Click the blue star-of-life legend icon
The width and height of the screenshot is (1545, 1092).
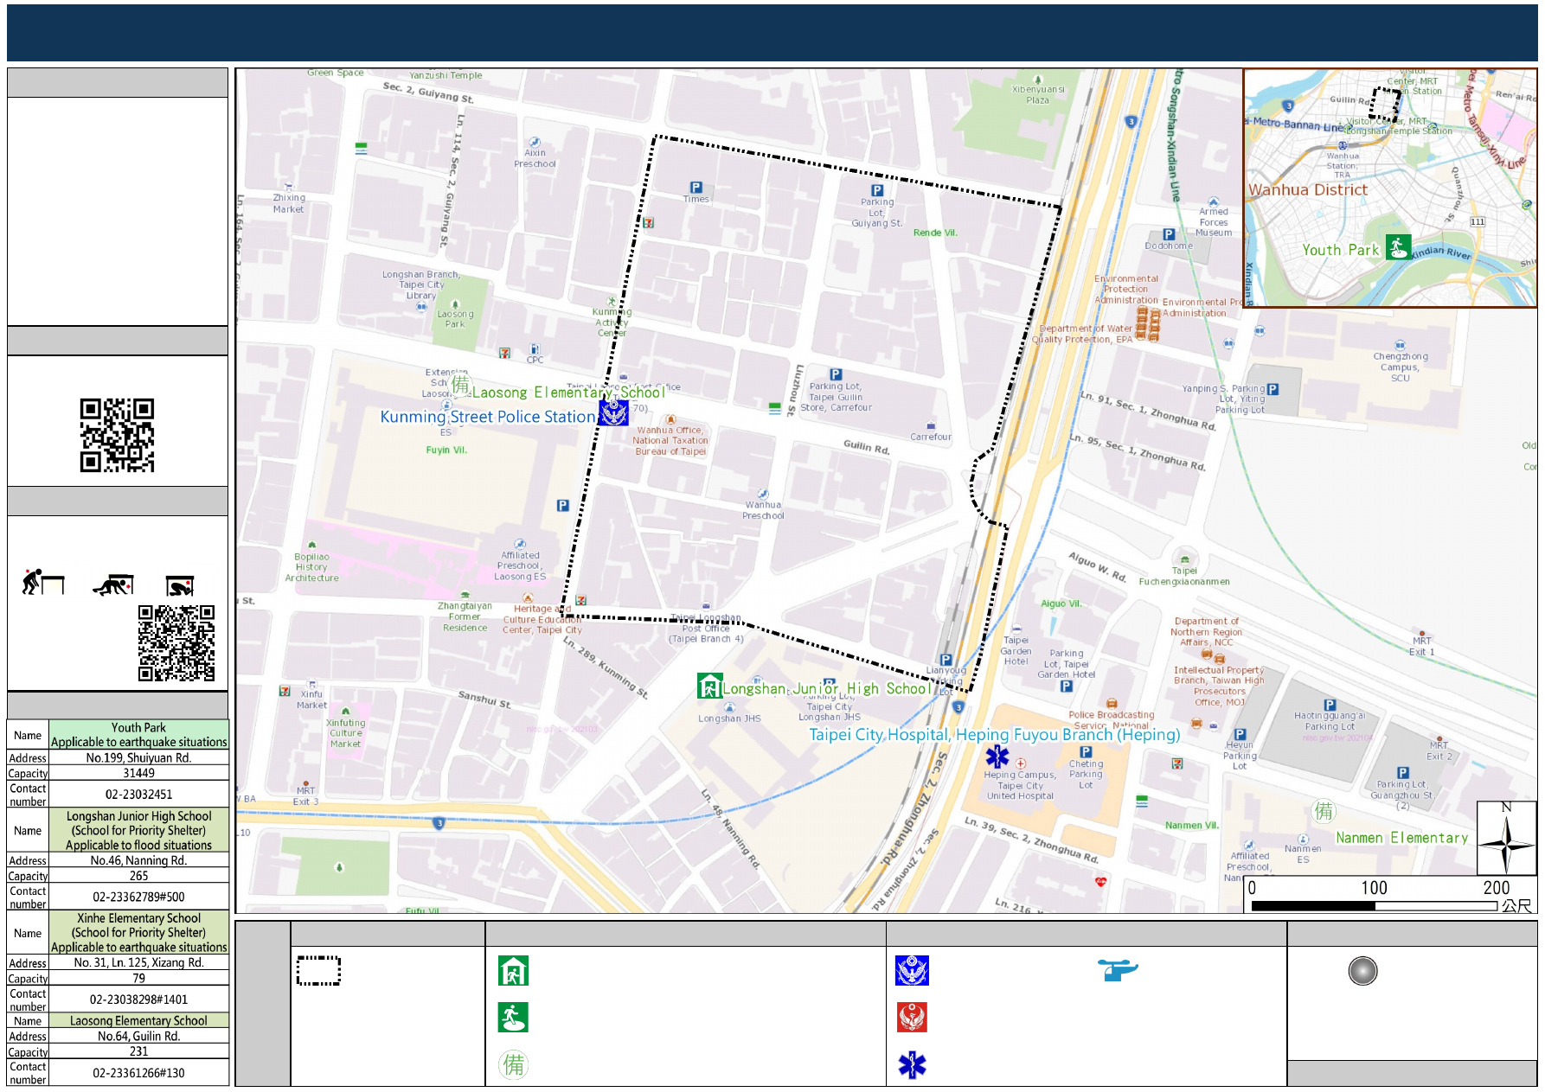coord(912,1065)
